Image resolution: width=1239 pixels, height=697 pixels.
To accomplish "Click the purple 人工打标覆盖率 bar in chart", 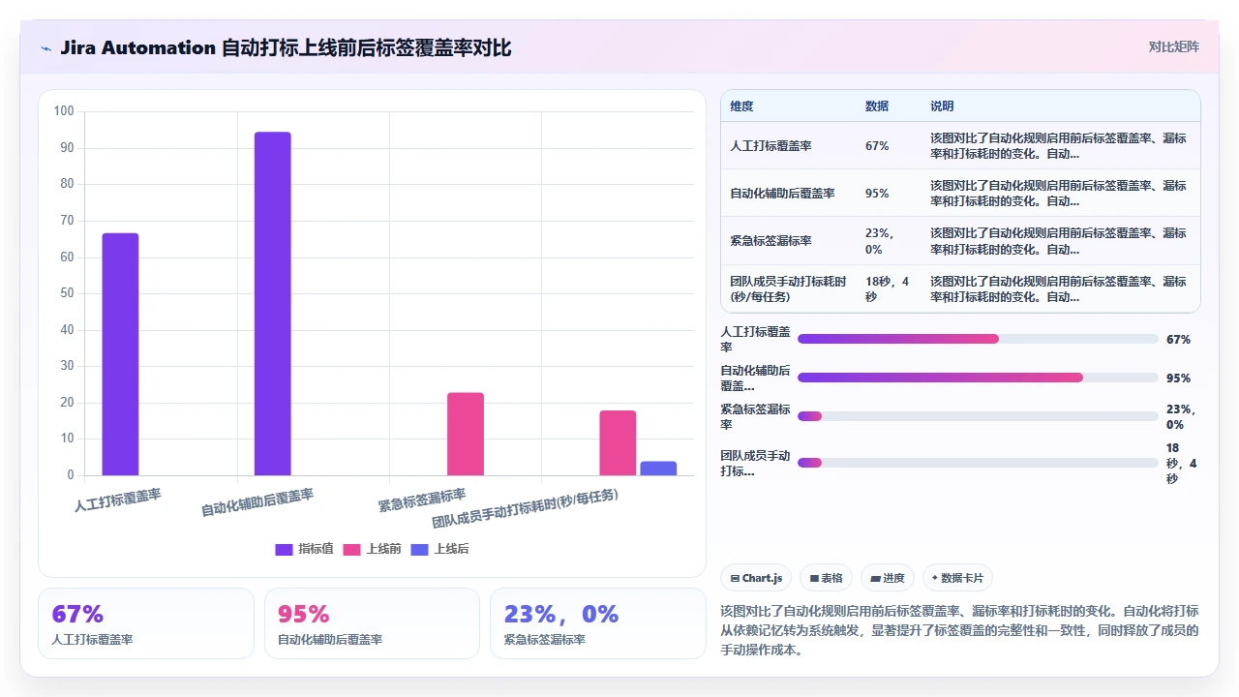I will [x=120, y=354].
